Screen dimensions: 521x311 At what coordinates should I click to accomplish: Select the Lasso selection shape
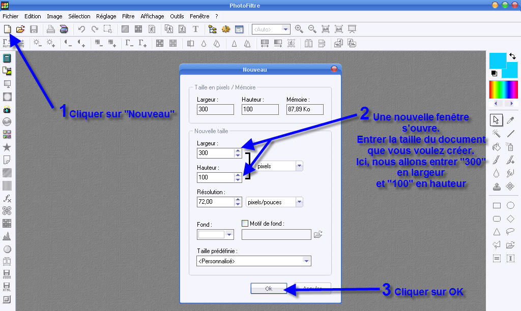[x=510, y=232]
